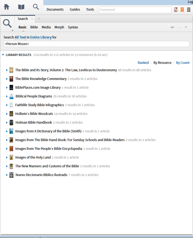The image size is (193, 238).
Task: Open the Documents menu
Action: (55, 9)
